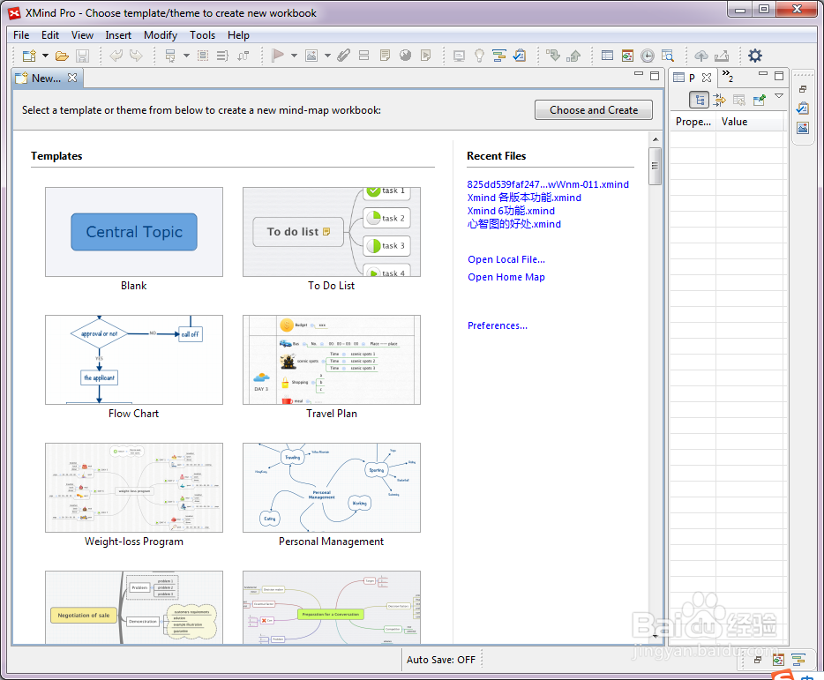Screen dimensions: 824x680
Task: Open the Modify menu
Action: click(161, 35)
